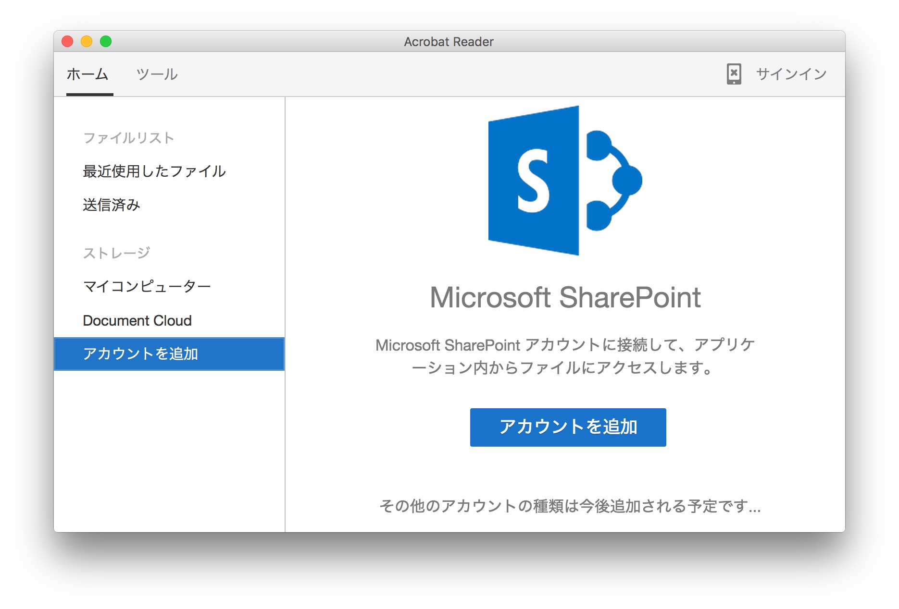Click the ファイルリスト section header
This screenshot has width=899, height=609.
[x=128, y=138]
